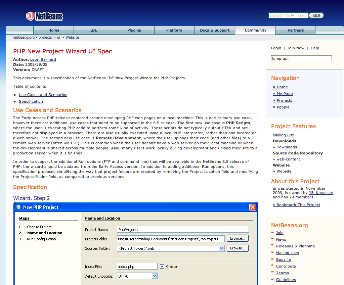This screenshot has height=285, width=344.
Task: Click the 'PHP New Project Wizard UI Spec' title
Action: (62, 51)
